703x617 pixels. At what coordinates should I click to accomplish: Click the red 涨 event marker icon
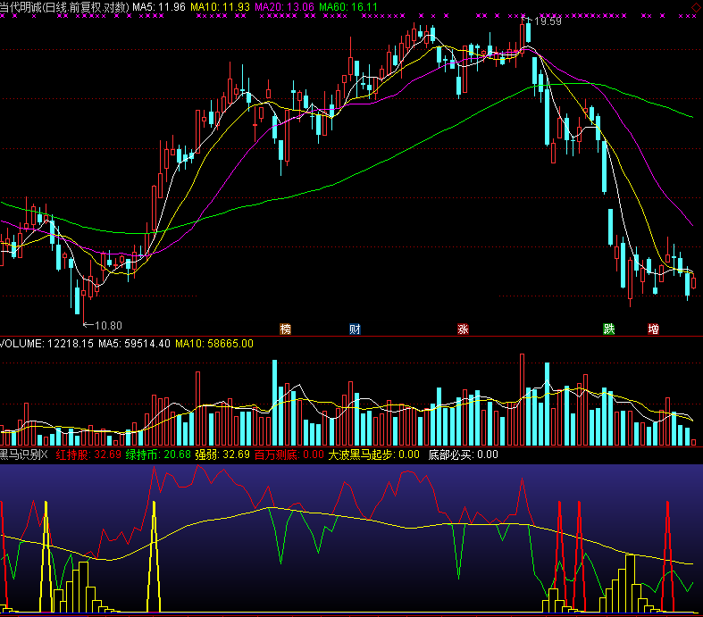463,329
